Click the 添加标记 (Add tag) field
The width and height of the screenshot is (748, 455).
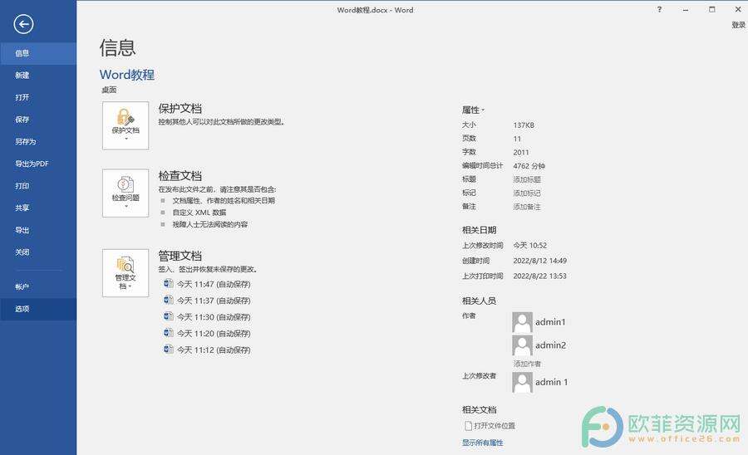pyautogui.click(x=527, y=193)
